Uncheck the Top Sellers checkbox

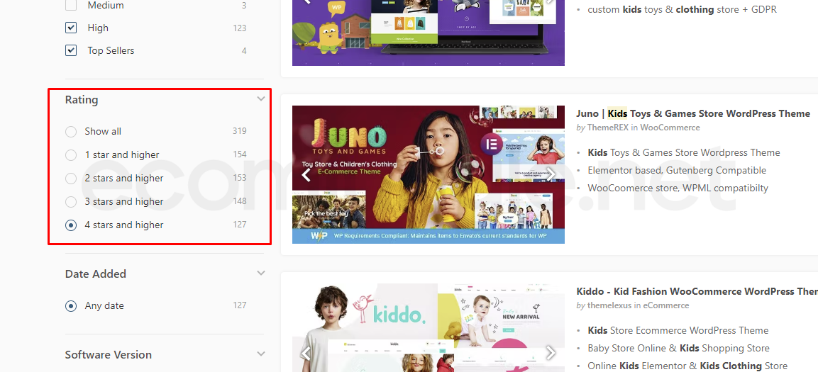click(71, 50)
